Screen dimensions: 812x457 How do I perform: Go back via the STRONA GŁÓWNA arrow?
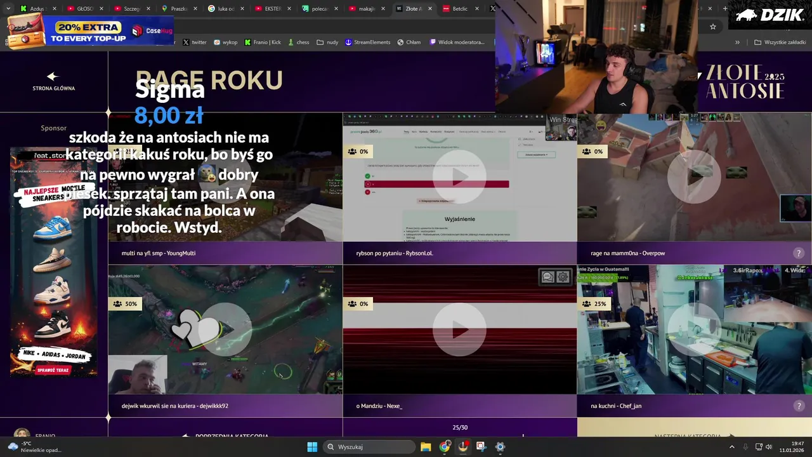click(53, 81)
